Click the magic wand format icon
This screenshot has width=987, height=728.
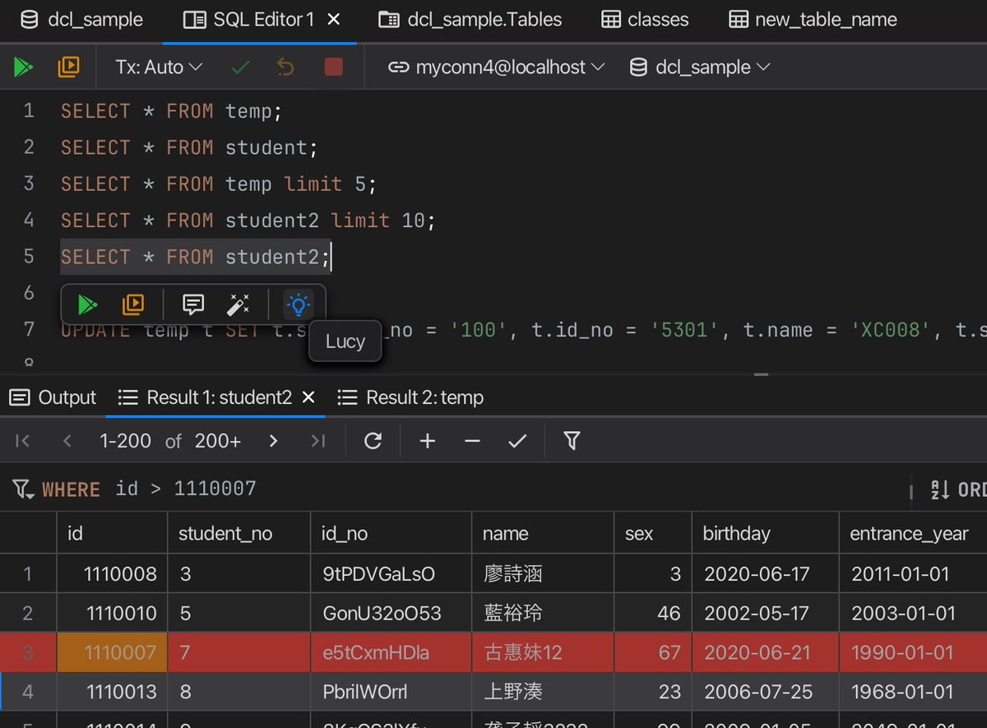238,305
